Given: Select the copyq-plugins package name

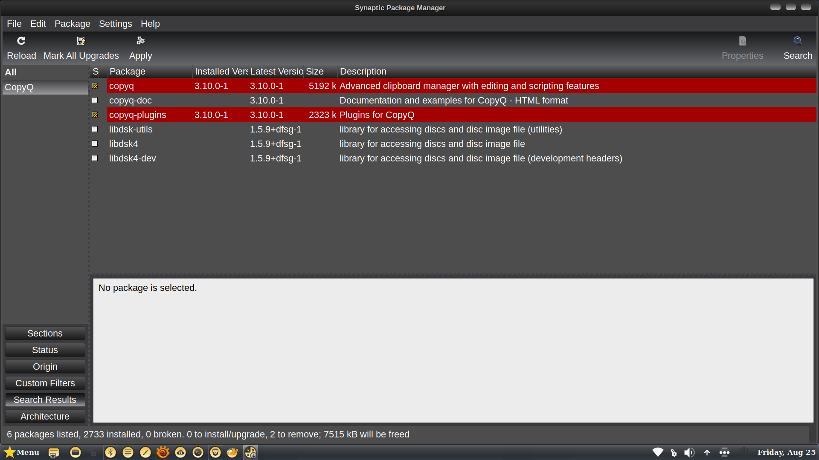Looking at the screenshot, I should pos(138,115).
